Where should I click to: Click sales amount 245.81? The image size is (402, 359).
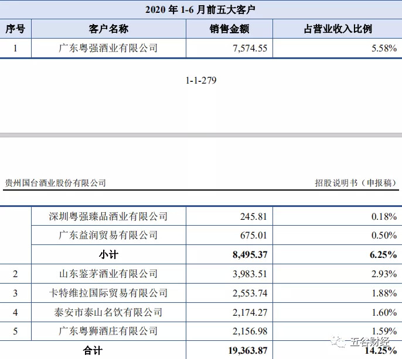(254, 217)
